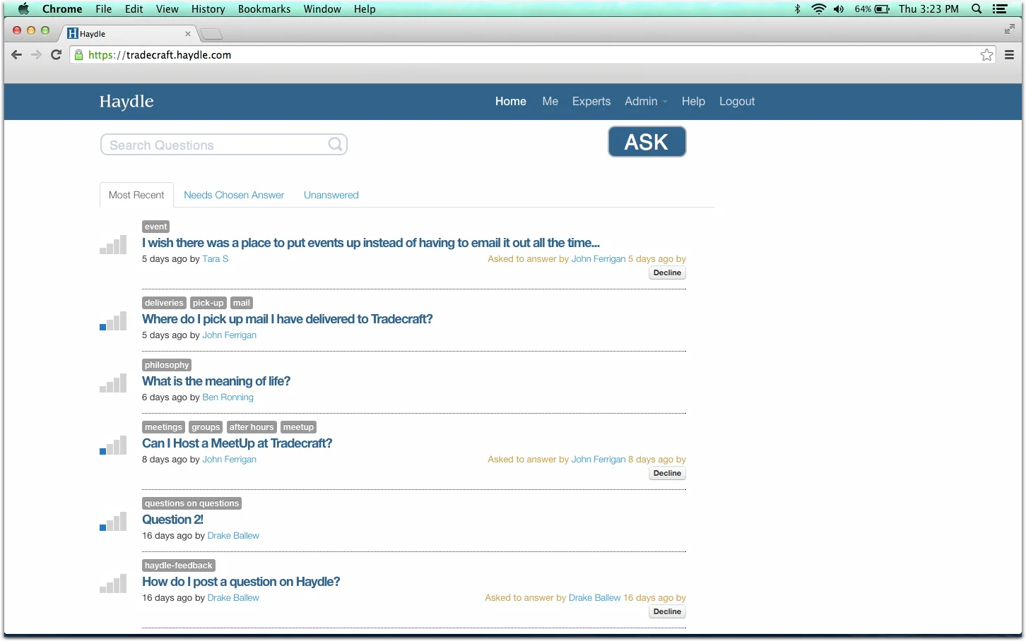The height and width of the screenshot is (641, 1026).
Task: Open the Experts page
Action: 591,102
